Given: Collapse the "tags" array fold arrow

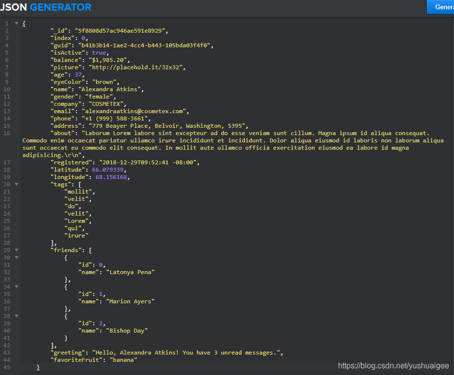Looking at the screenshot, I should tap(17, 184).
